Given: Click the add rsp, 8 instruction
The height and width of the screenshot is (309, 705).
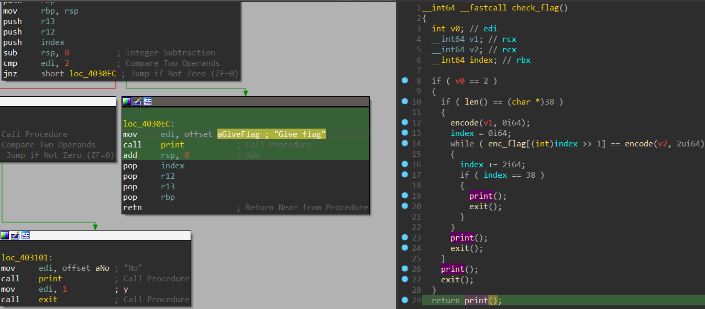Looking at the screenshot, I should tap(156, 155).
